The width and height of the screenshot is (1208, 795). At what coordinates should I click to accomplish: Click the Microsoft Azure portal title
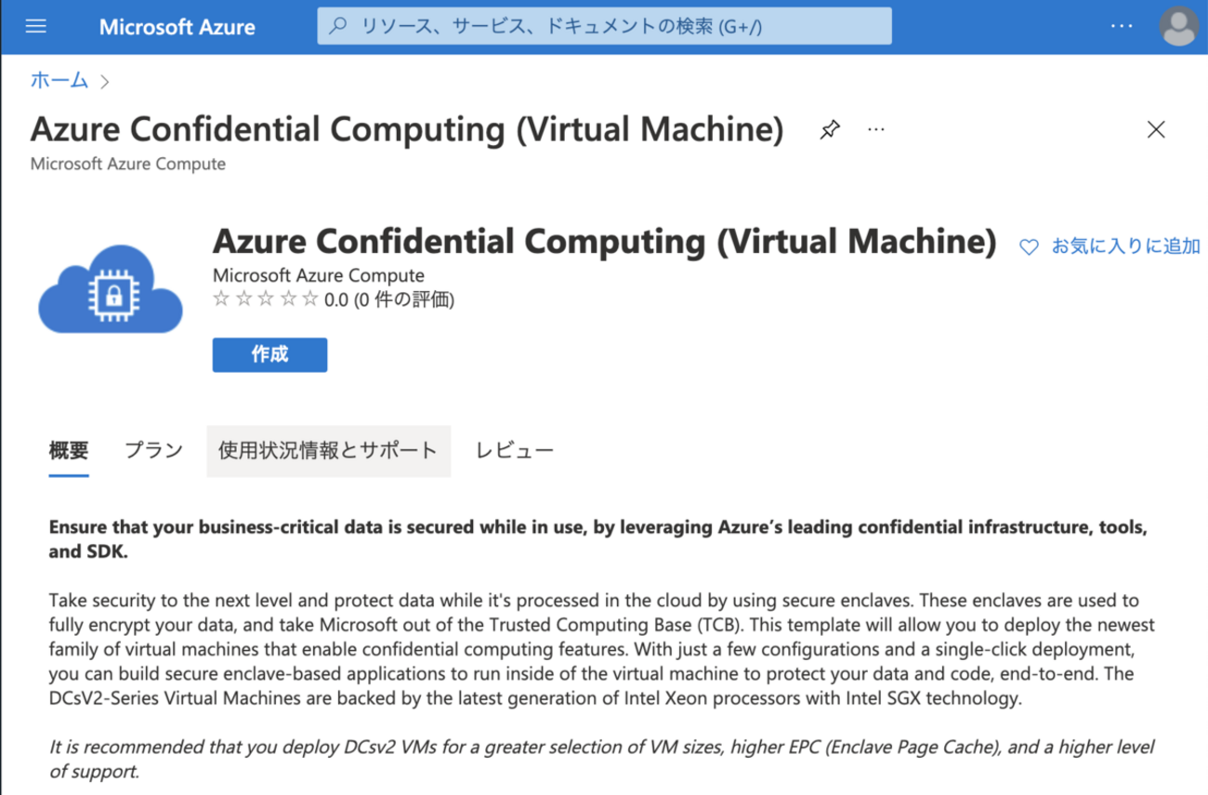177,26
